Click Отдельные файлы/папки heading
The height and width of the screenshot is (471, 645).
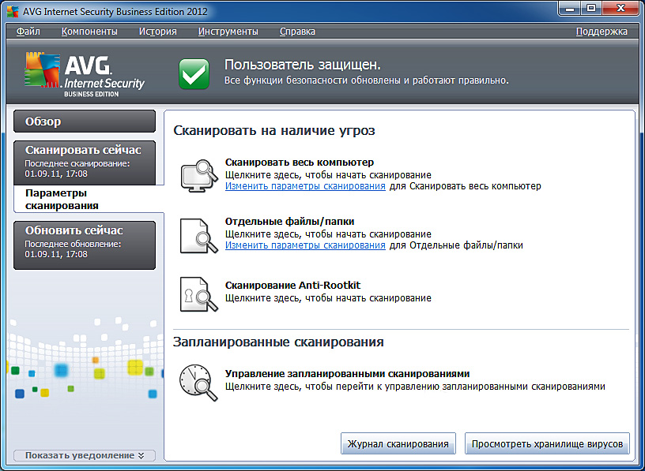pyautogui.click(x=289, y=222)
